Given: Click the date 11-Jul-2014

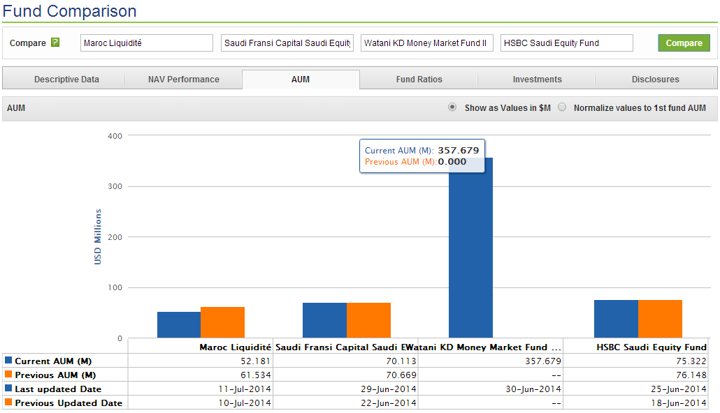Looking at the screenshot, I should [244, 389].
